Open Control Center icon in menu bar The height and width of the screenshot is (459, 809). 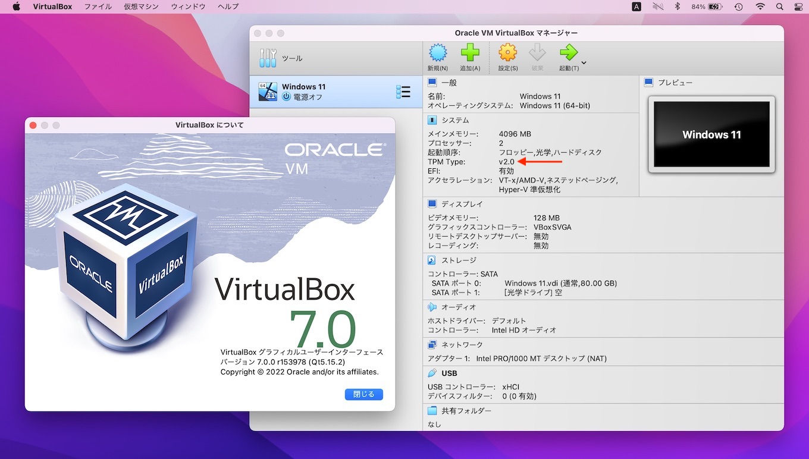(x=798, y=7)
